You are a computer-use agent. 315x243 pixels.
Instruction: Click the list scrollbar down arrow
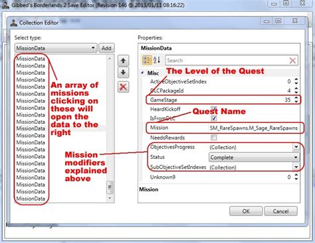[110, 198]
